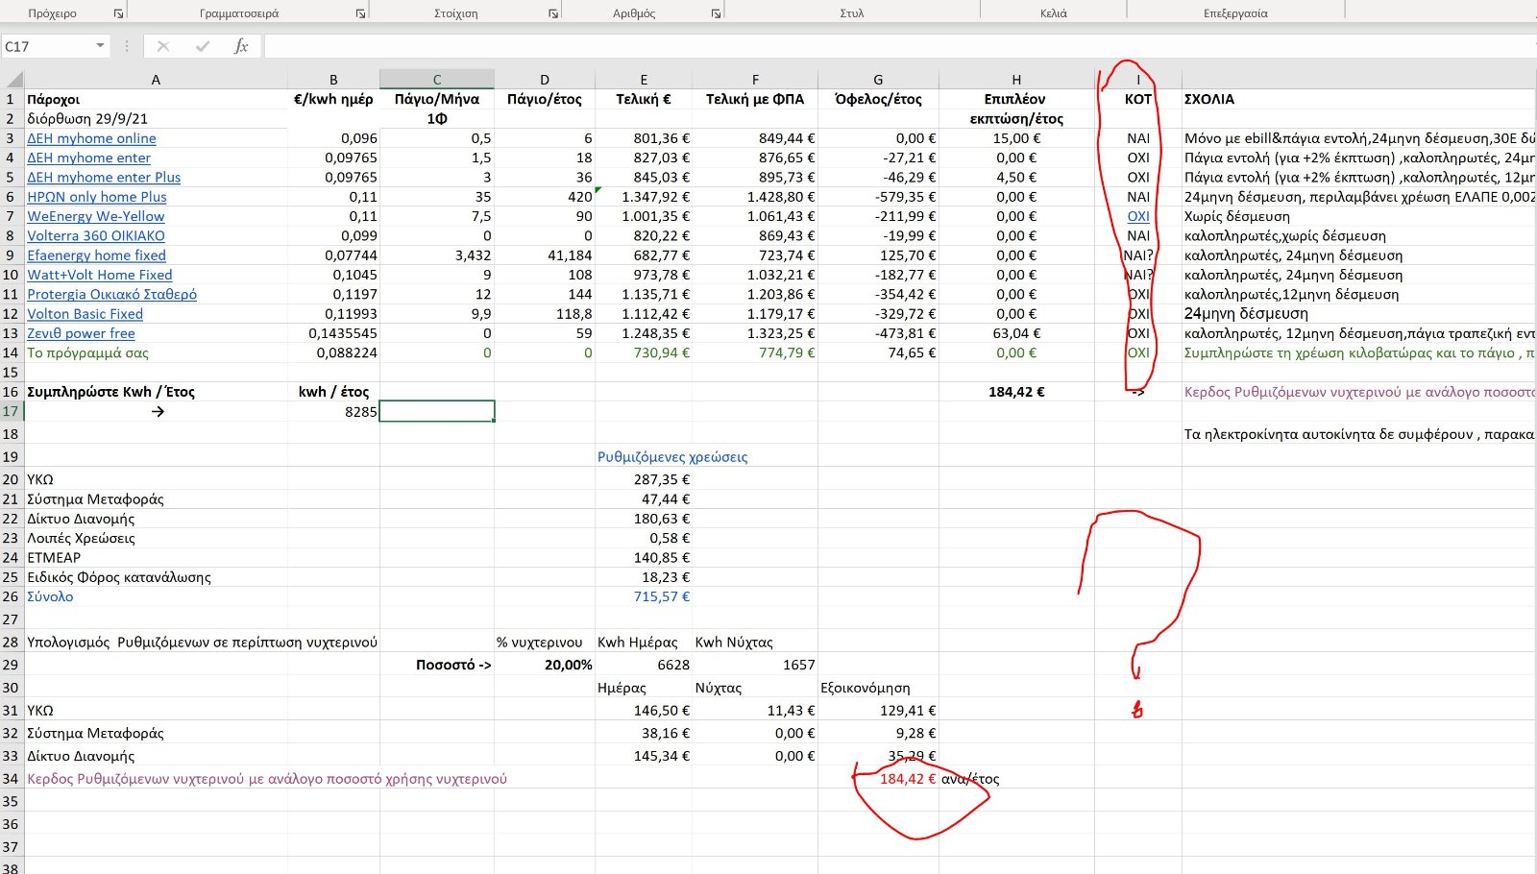
Task: Open the Ζενιθ power free link
Action: 81,333
